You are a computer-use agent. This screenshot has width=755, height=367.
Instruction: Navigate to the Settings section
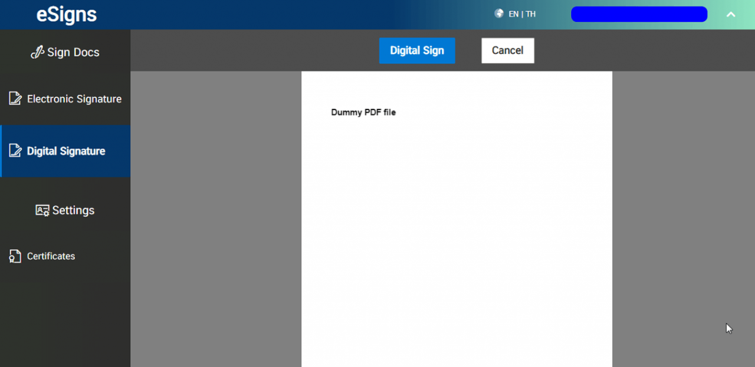coord(65,210)
